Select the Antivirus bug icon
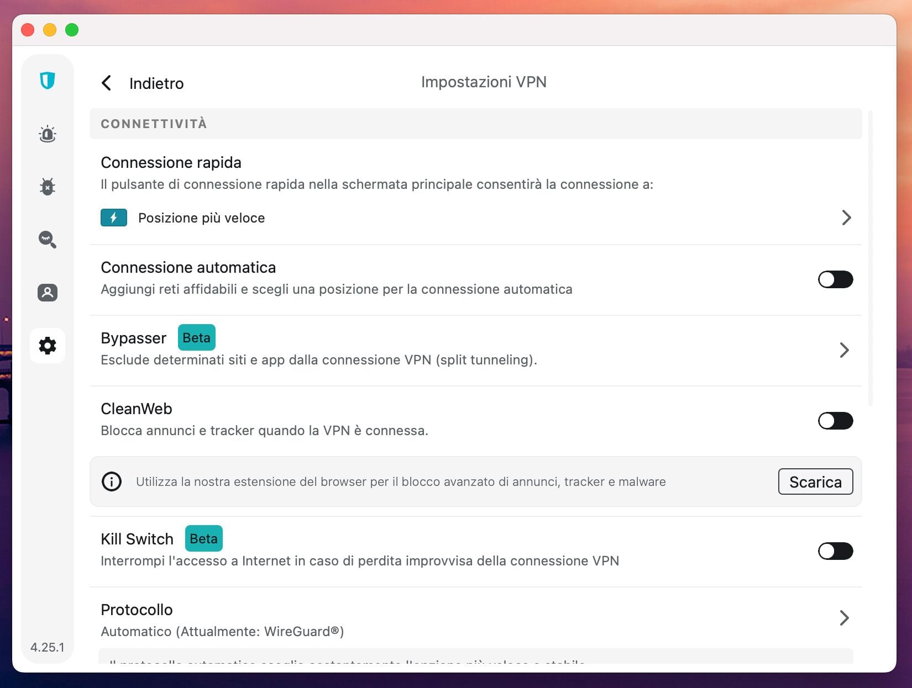The image size is (912, 688). [x=48, y=187]
